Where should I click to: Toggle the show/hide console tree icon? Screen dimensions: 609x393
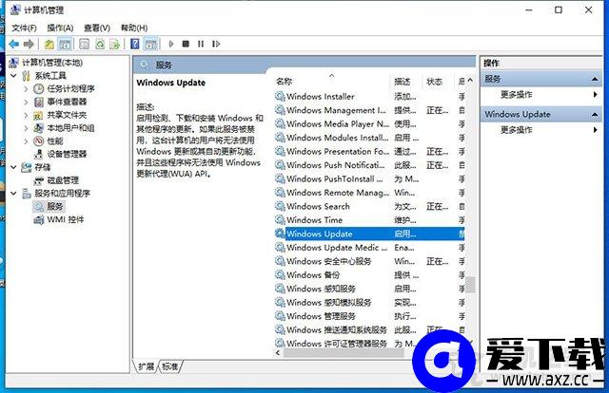65,45
